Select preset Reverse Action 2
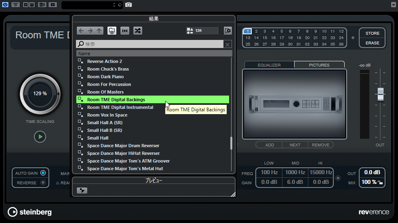The image size is (398, 223). 153,61
